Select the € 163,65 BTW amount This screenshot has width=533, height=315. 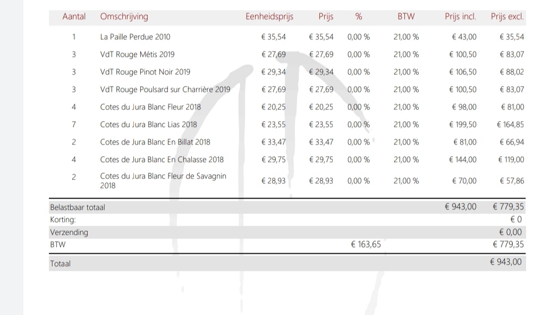coord(366,245)
